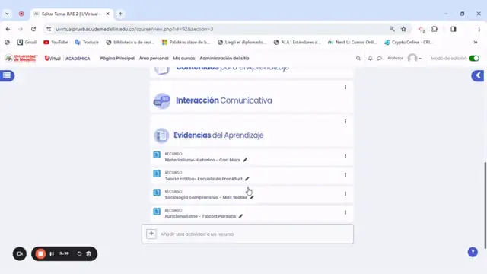
Task: Click the Interacción Comunicativa section icon
Action: pyautogui.click(x=162, y=100)
